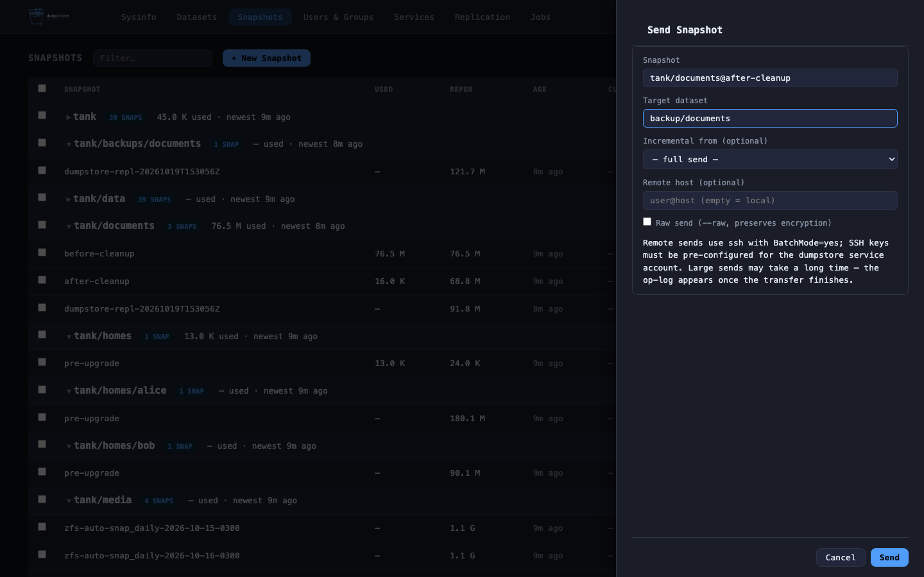924x577 pixels.
Task: Go to Users & Groups tab
Action: click(338, 17)
